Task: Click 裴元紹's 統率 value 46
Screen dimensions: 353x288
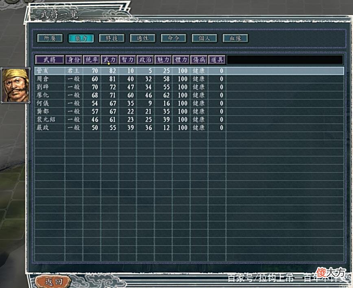Action: 95,119
